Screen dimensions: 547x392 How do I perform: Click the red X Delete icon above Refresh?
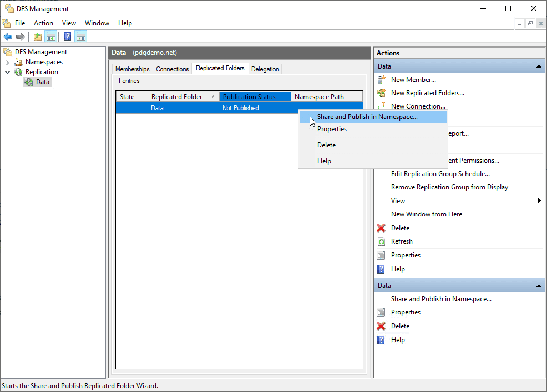tap(381, 228)
